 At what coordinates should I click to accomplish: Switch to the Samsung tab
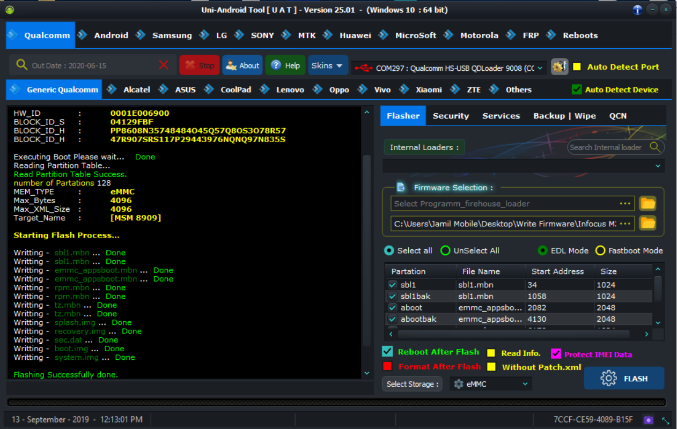pos(172,35)
